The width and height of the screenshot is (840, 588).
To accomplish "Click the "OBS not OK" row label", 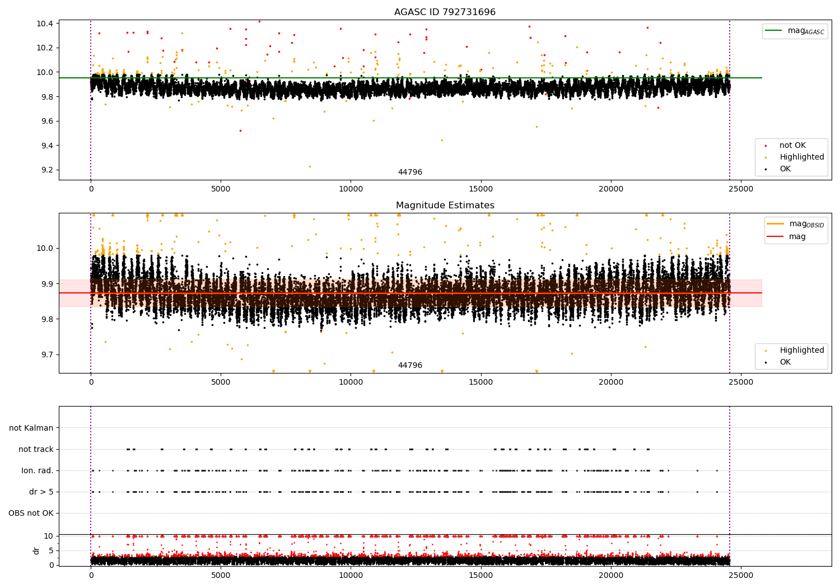I will coord(31,513).
